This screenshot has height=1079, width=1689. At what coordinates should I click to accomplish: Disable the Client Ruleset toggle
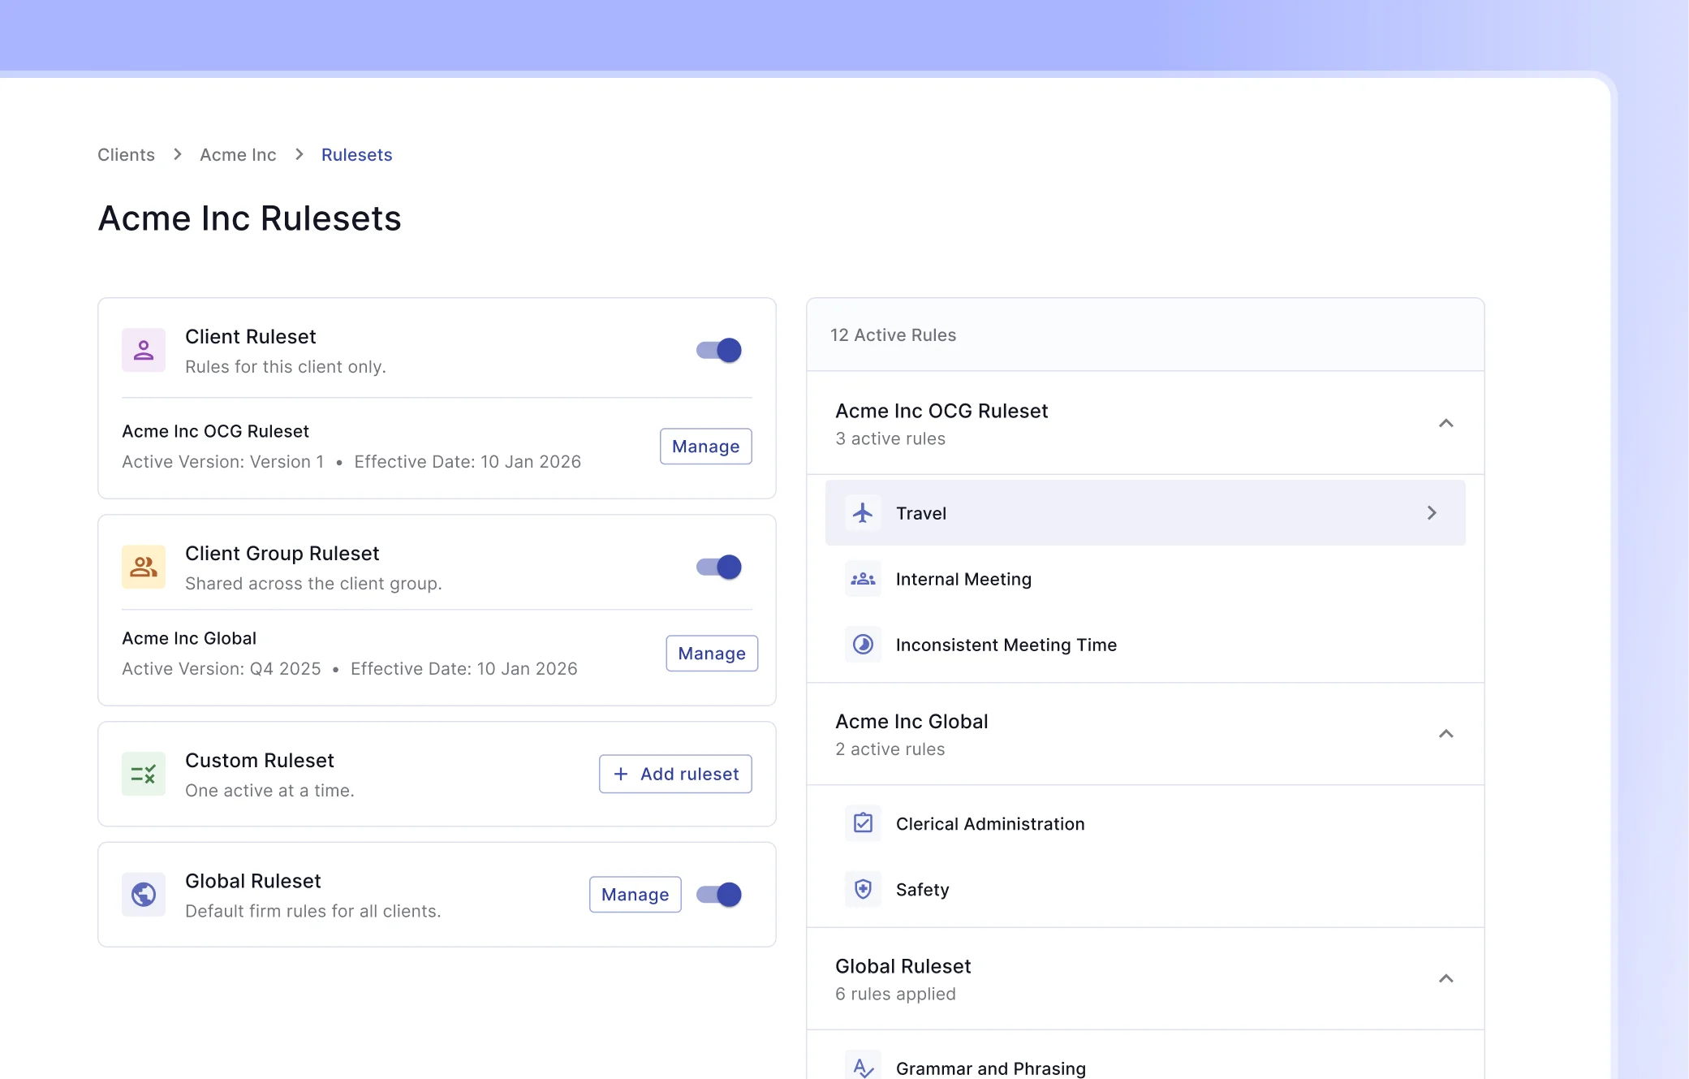717,350
